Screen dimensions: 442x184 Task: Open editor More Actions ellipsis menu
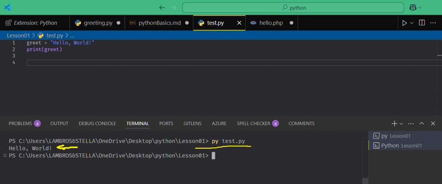point(434,23)
